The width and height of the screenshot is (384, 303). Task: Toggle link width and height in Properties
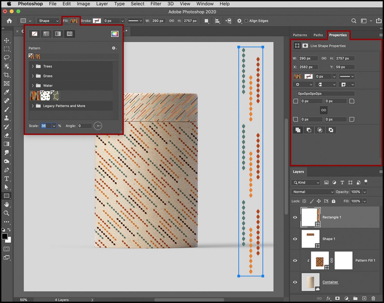coord(324,58)
